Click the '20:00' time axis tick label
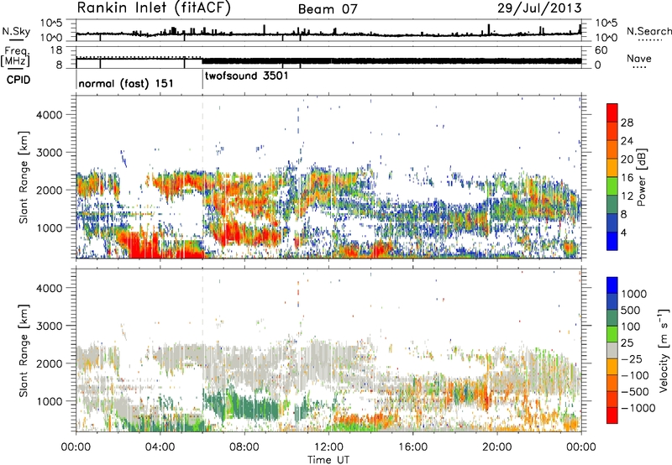Image resolution: width=672 pixels, height=465 pixels. [497, 447]
